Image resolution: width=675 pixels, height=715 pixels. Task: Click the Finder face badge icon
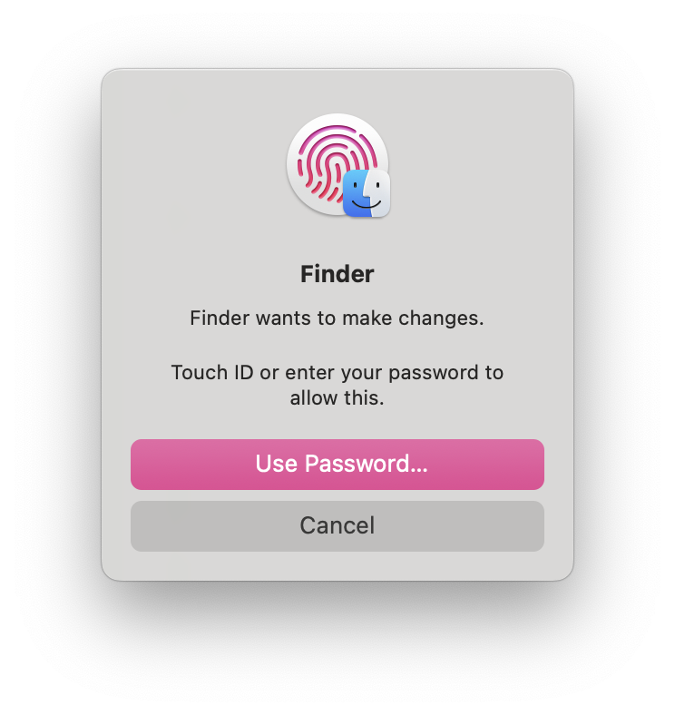[367, 193]
